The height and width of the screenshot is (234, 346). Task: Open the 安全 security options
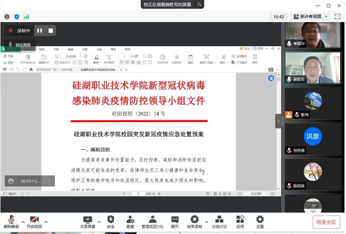coord(111,222)
